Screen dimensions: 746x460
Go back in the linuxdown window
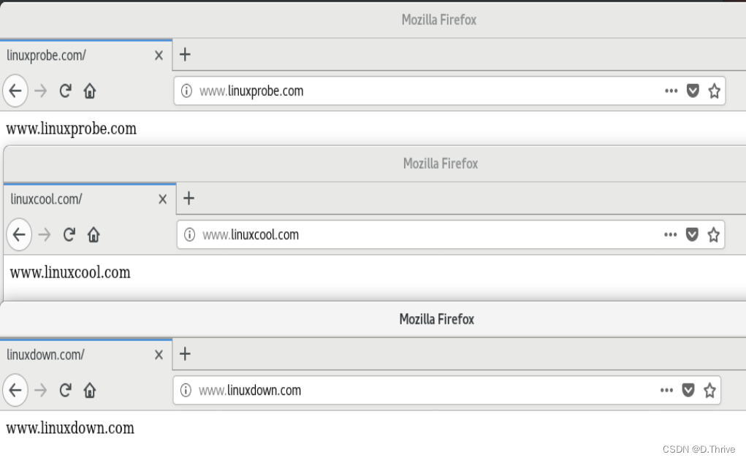click(x=15, y=390)
